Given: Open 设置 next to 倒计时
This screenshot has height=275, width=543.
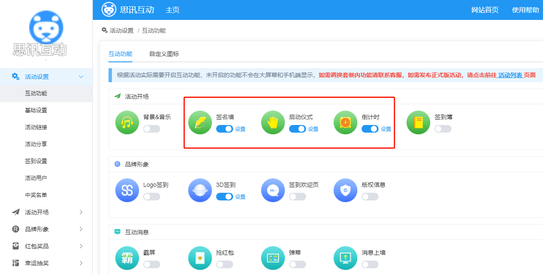Looking at the screenshot, I should tap(386, 129).
